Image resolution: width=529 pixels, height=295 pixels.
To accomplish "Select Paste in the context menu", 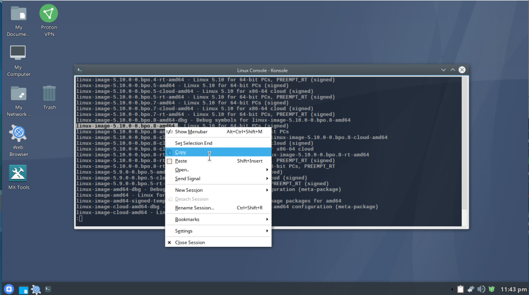I will pos(218,161).
